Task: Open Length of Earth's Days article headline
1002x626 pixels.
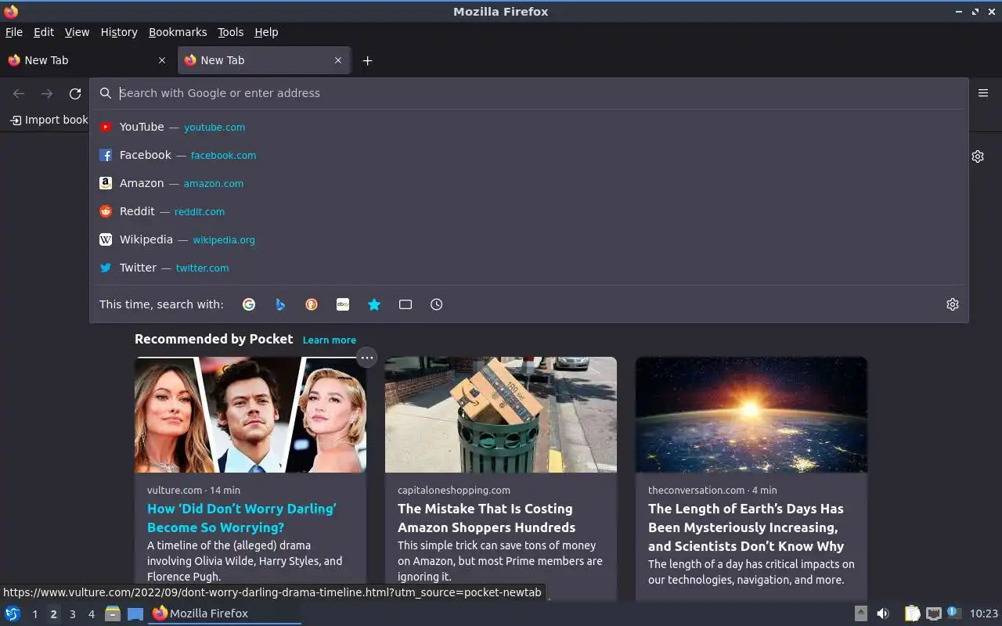Action: (746, 527)
